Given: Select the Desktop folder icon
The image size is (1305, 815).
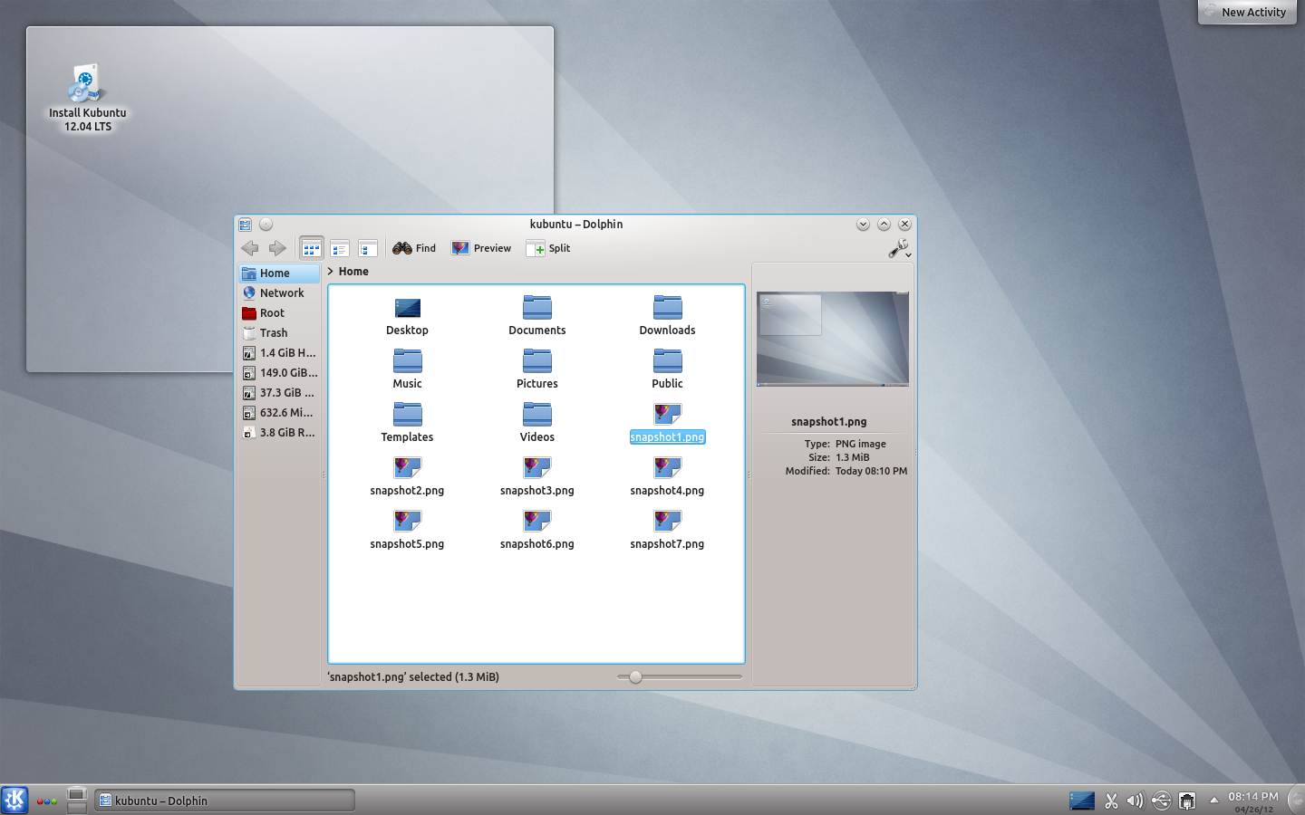Looking at the screenshot, I should [x=407, y=309].
